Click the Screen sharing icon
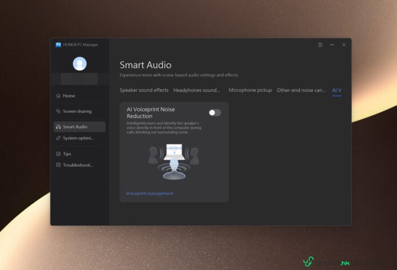Screen dimensions: 397x270 tap(58, 111)
